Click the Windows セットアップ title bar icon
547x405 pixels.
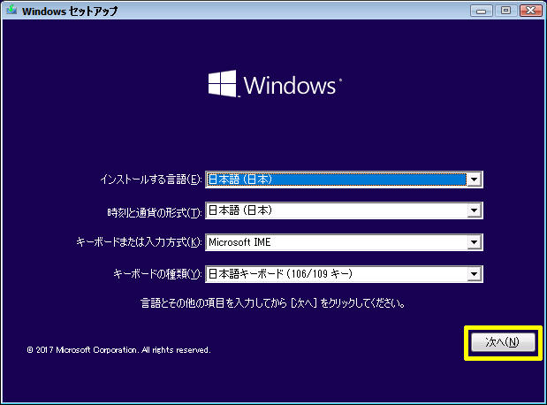[x=11, y=10]
